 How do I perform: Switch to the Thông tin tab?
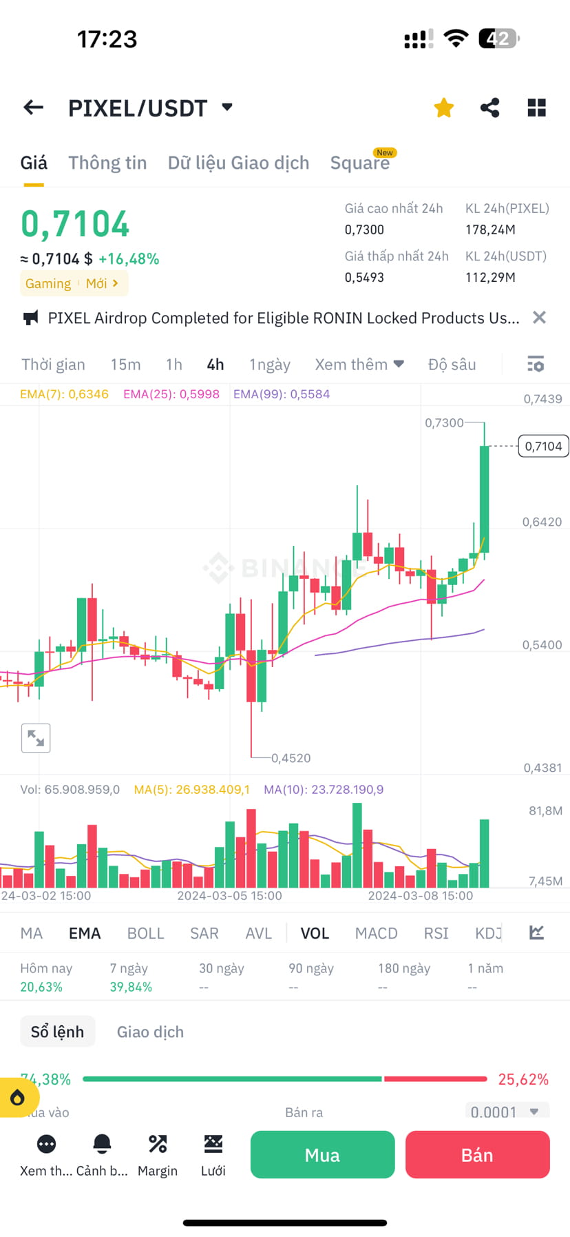coord(107,163)
